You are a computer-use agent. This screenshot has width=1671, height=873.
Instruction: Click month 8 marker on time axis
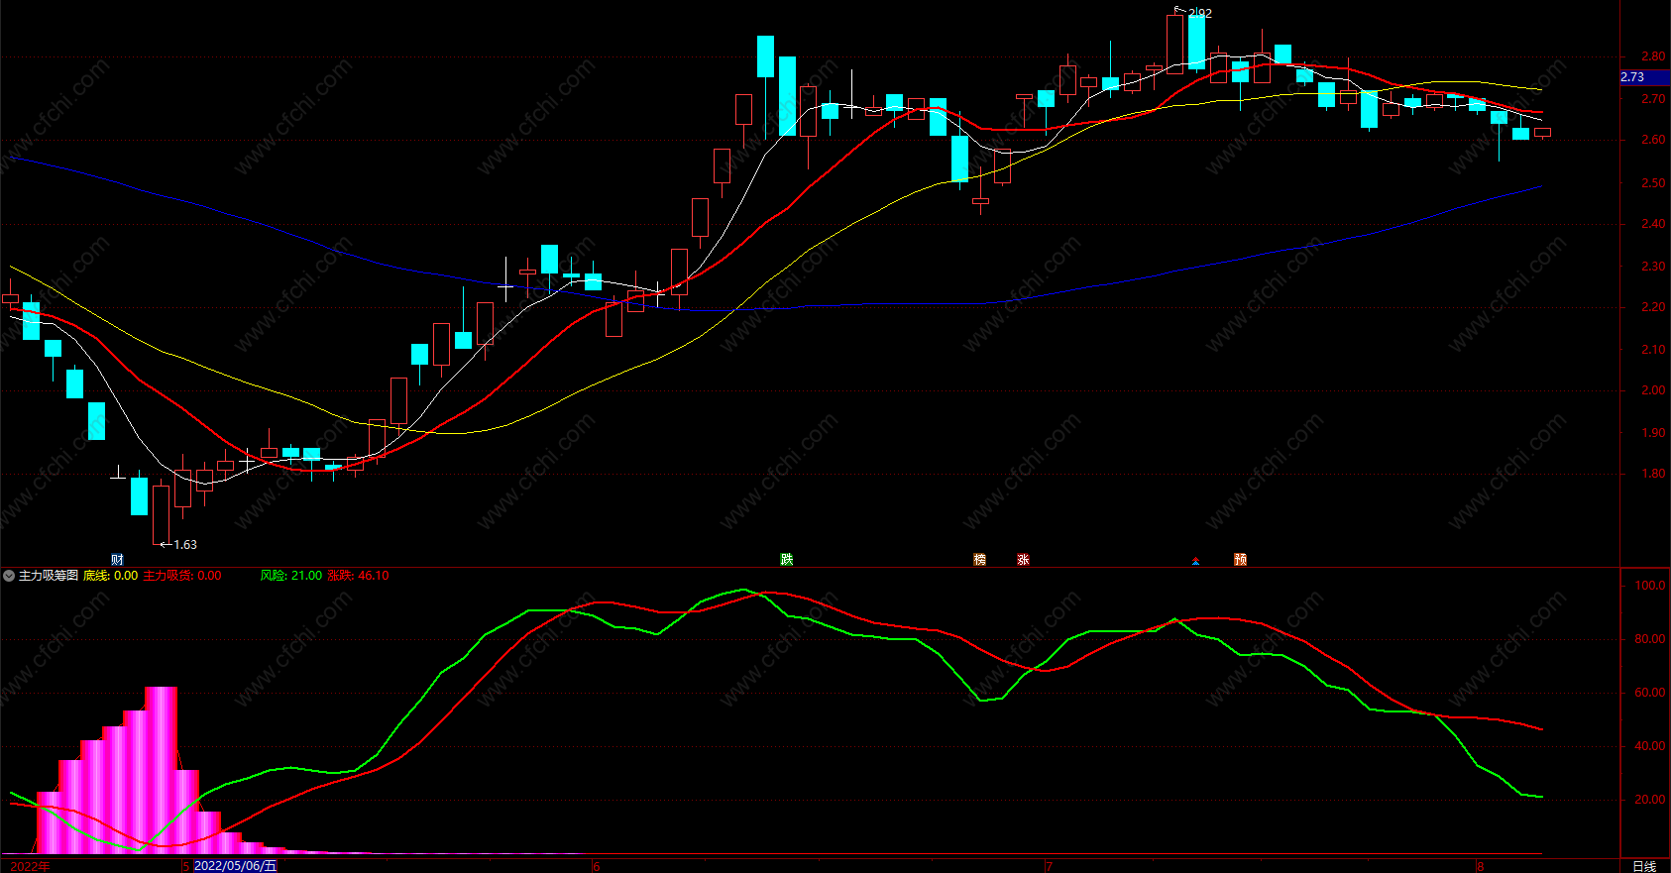[x=1481, y=866]
